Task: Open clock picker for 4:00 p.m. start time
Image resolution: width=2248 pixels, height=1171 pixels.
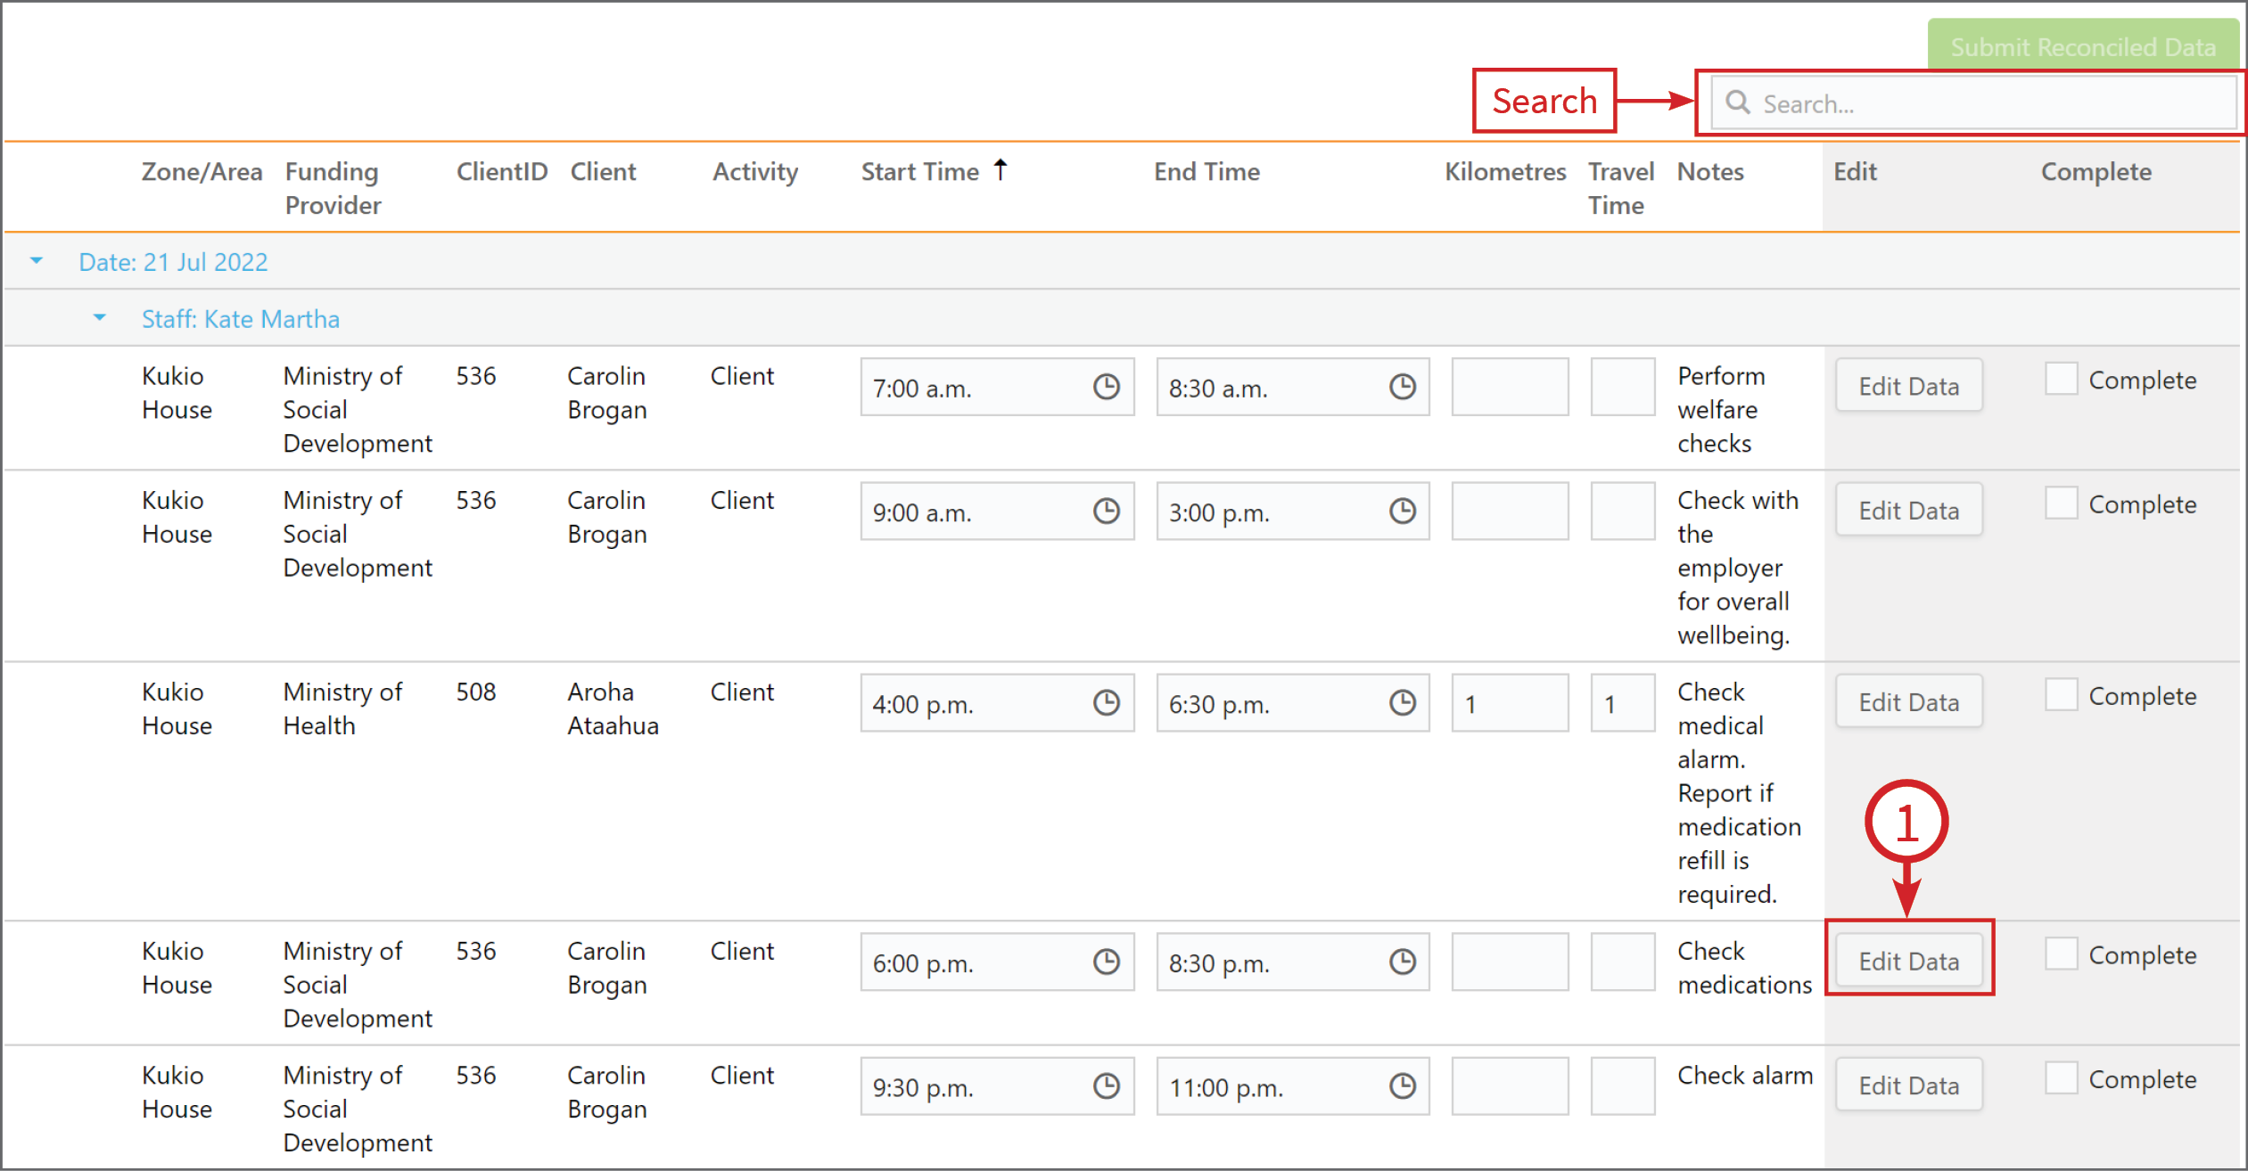Action: (x=1106, y=702)
